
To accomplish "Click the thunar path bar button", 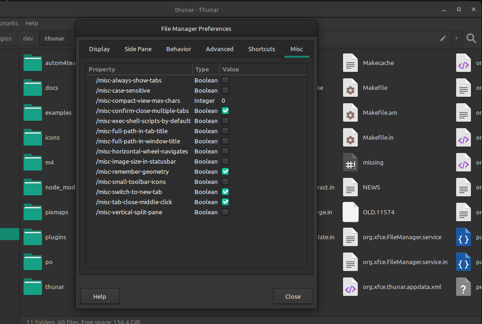I will tap(55, 38).
